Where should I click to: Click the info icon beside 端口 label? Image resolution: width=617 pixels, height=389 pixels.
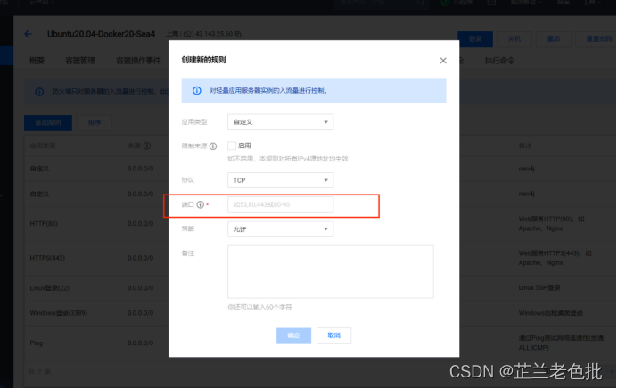[x=201, y=204]
